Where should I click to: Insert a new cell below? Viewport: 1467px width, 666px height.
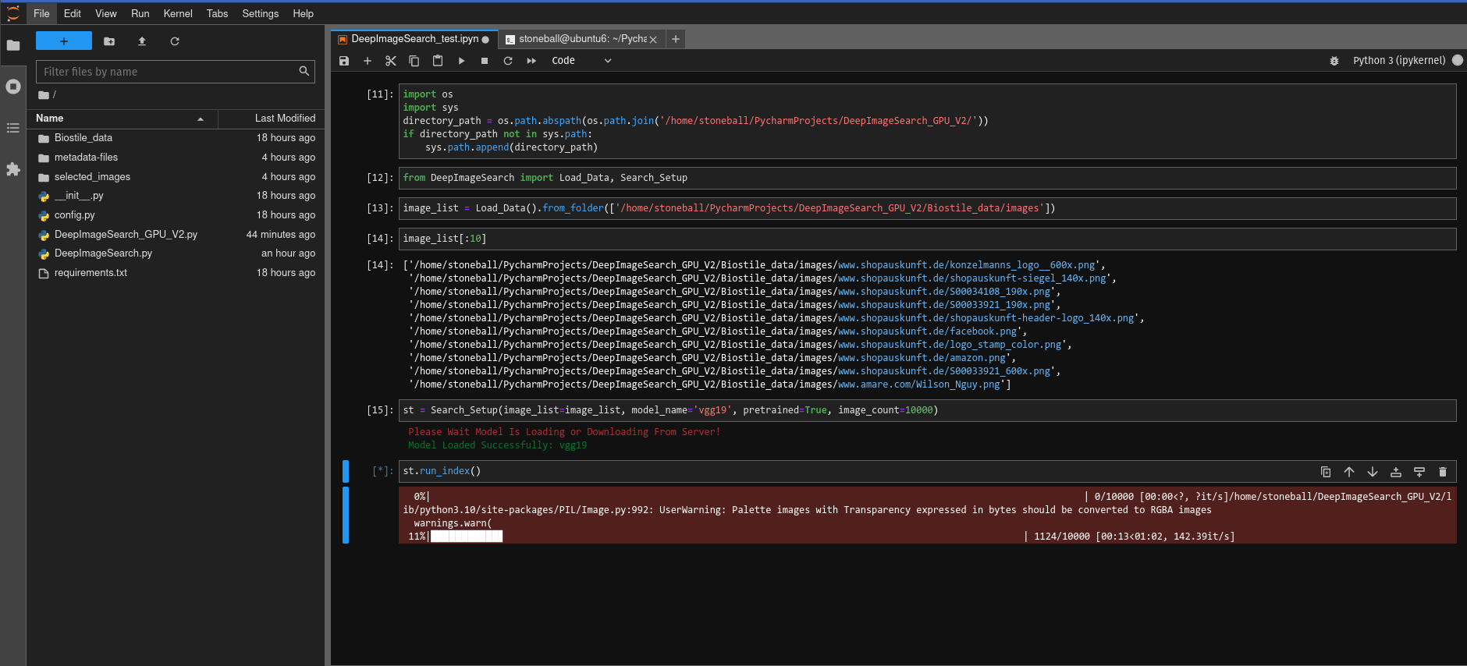(x=368, y=61)
